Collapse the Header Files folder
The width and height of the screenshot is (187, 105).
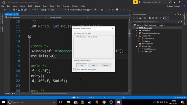tap(136, 36)
